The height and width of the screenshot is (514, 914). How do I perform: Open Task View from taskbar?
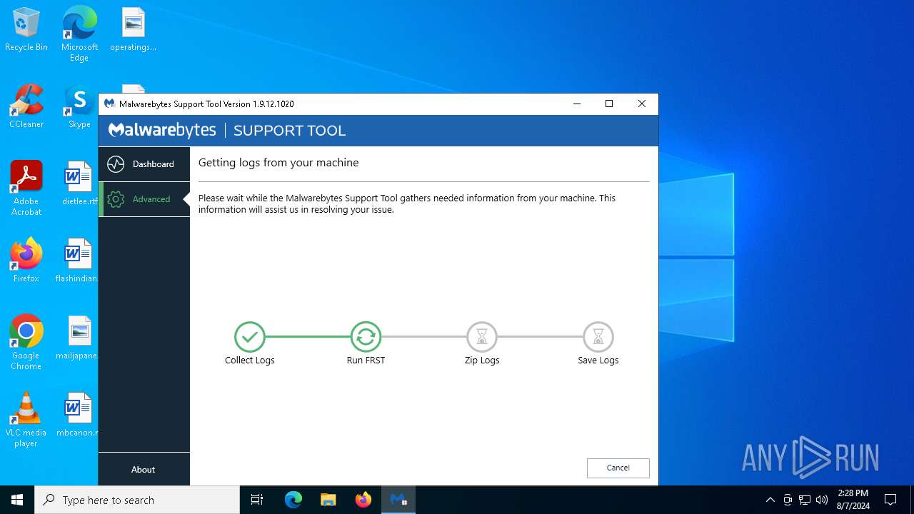pyautogui.click(x=257, y=500)
